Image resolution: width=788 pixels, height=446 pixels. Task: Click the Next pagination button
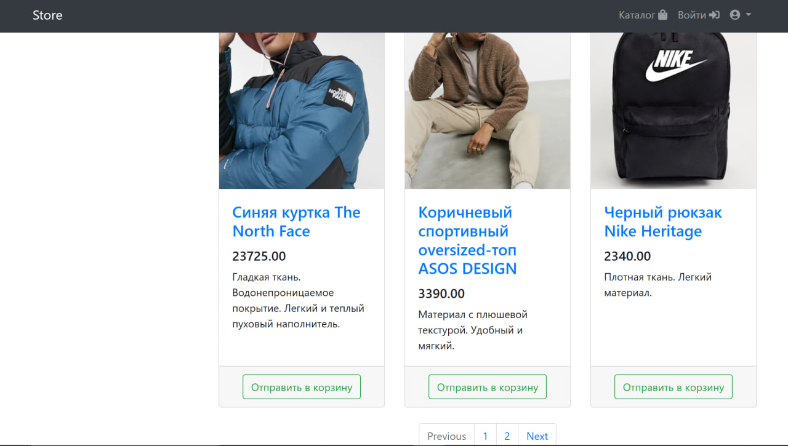tap(537, 435)
